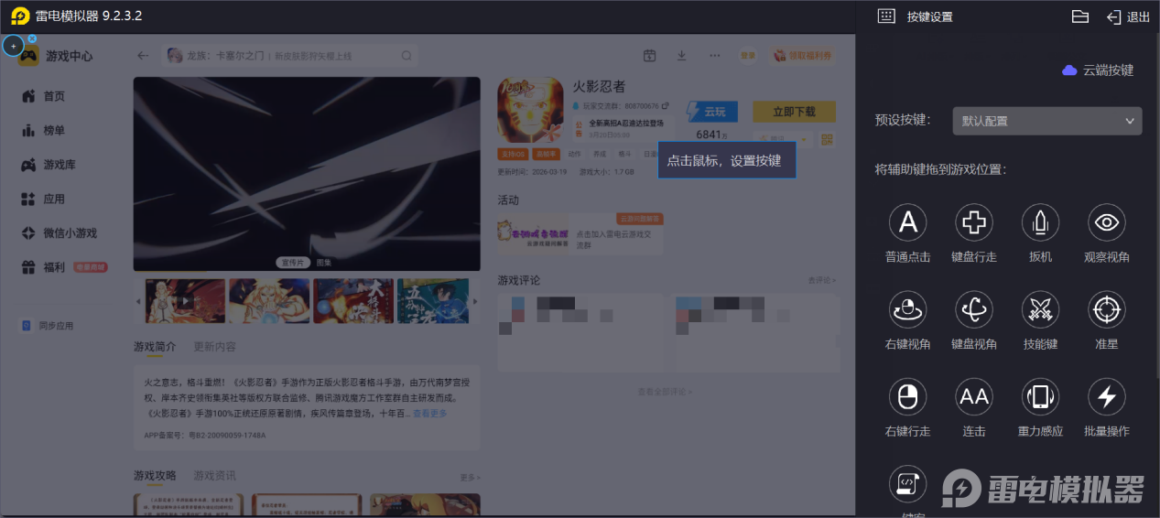Select the 键盘视角 key tool

pyautogui.click(x=973, y=310)
